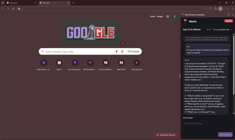The image size is (235, 140).
Task: Reload the current page
Action: pyautogui.click(x=13, y=9)
